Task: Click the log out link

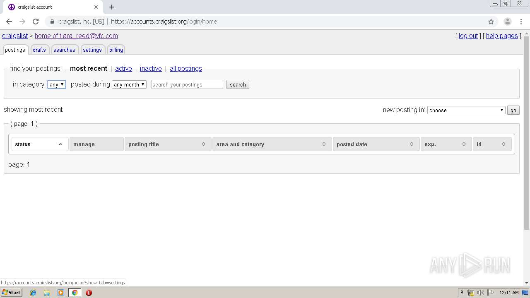Action: (468, 36)
